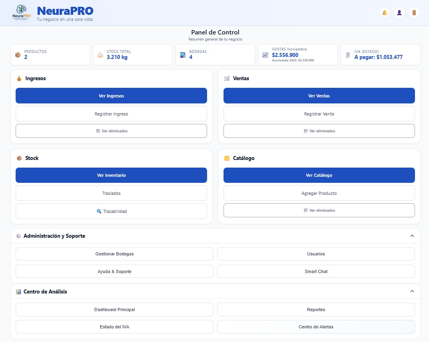Click the NeuraPRO logo icon
Screen dimensions: 429x342
21,11
